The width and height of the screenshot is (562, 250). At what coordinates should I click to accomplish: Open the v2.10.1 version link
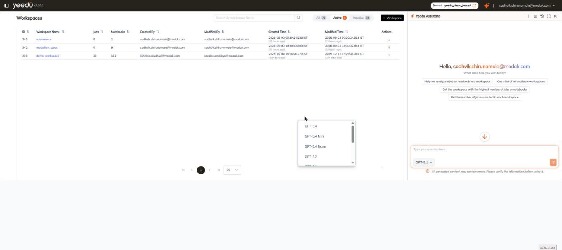(x=39, y=6)
